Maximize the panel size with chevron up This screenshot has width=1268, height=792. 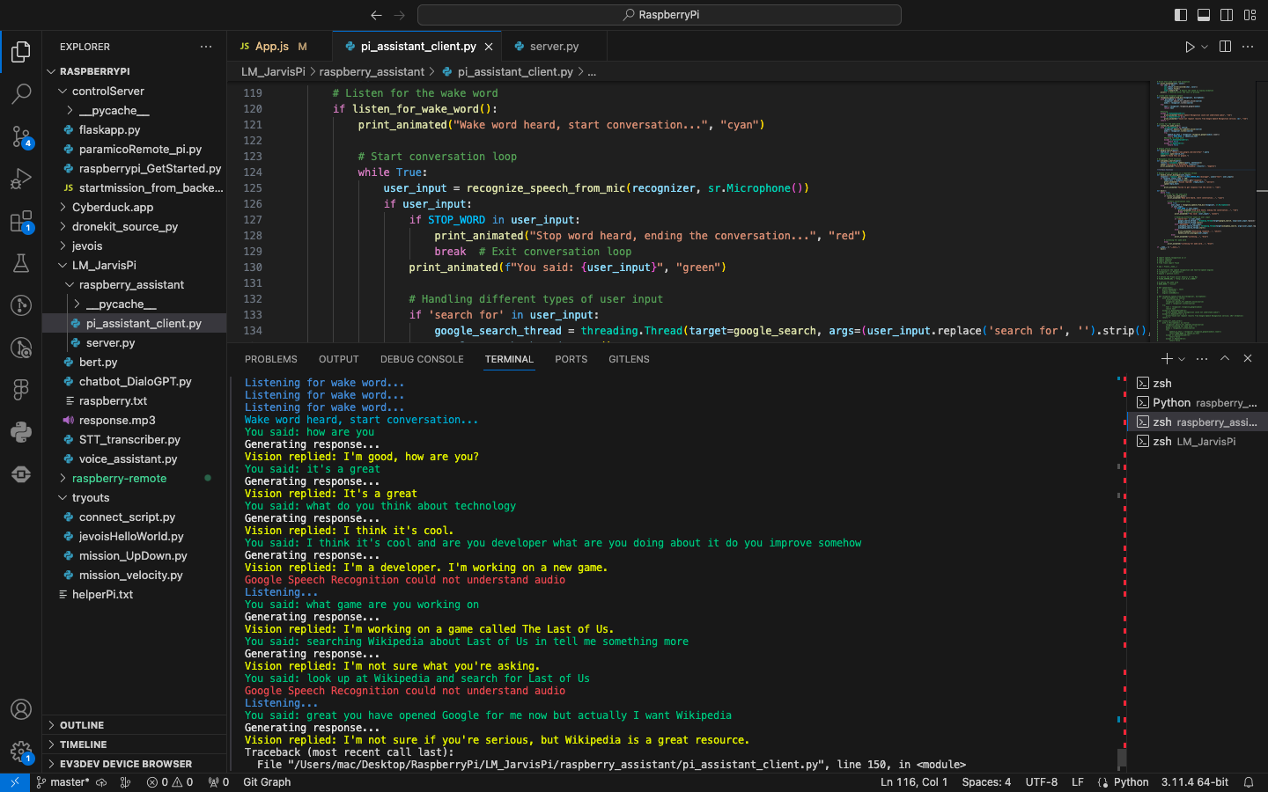(x=1225, y=358)
